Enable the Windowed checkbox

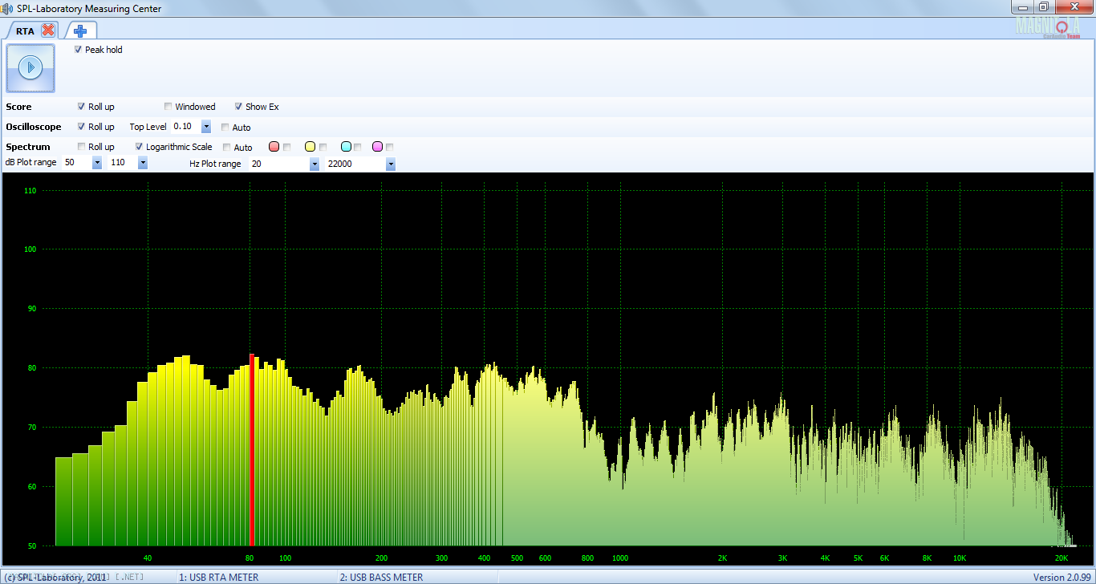coord(168,107)
